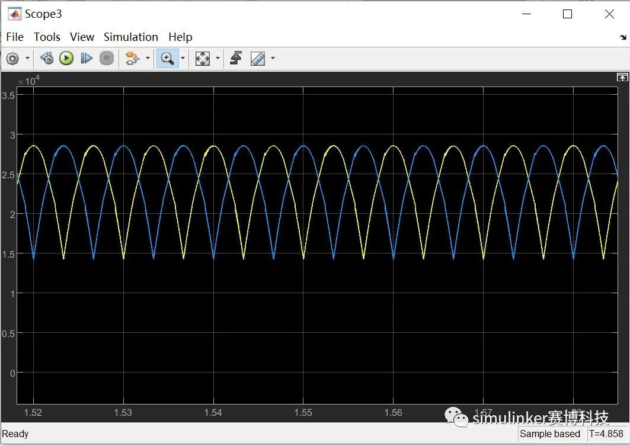Viewport: 630px width, 446px height.
Task: Click the Step Back button
Action: pos(47,58)
